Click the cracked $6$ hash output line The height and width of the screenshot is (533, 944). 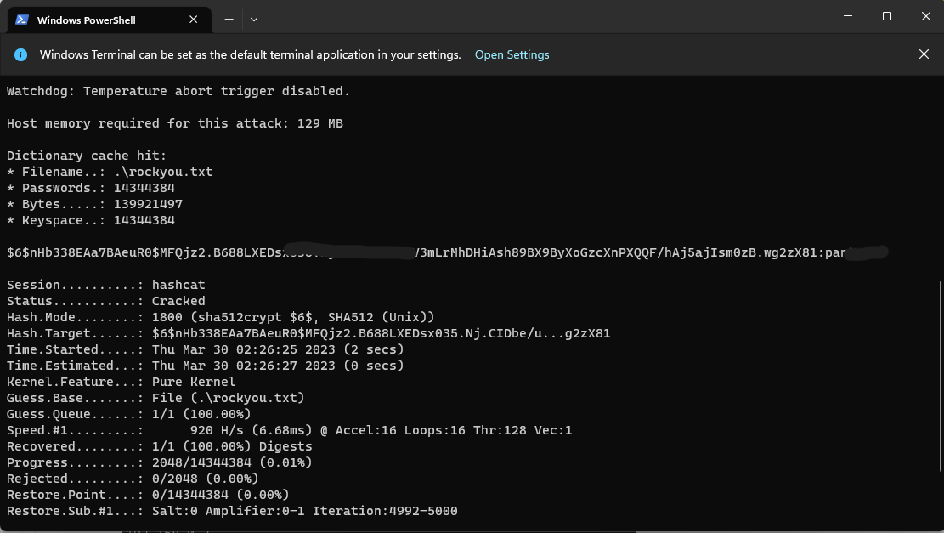pos(340,252)
